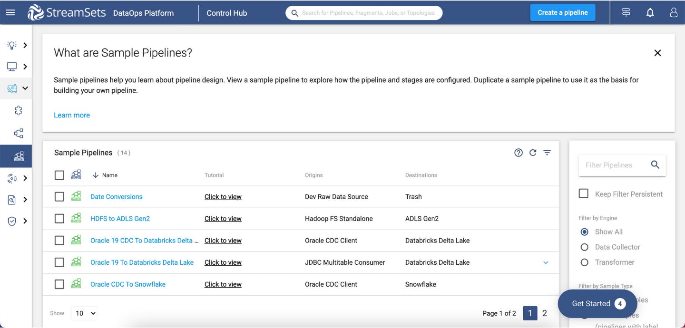The image size is (685, 328).
Task: Enable the Keep Filter Persistent checkbox
Action: (583, 193)
